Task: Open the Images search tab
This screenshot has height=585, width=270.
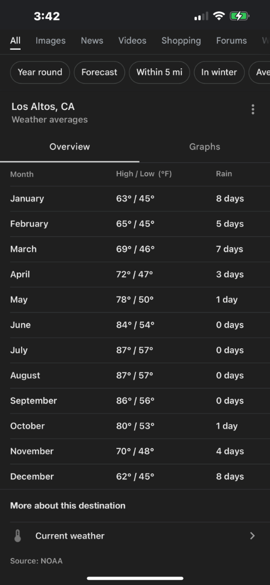Action: tap(50, 41)
